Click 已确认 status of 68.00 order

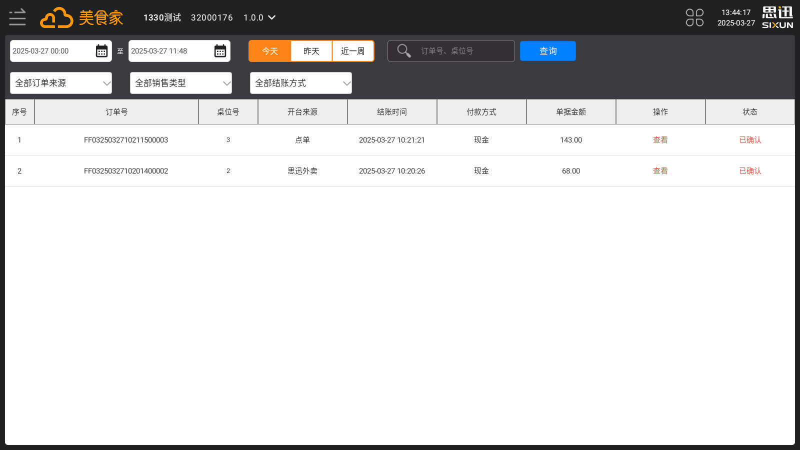click(750, 171)
